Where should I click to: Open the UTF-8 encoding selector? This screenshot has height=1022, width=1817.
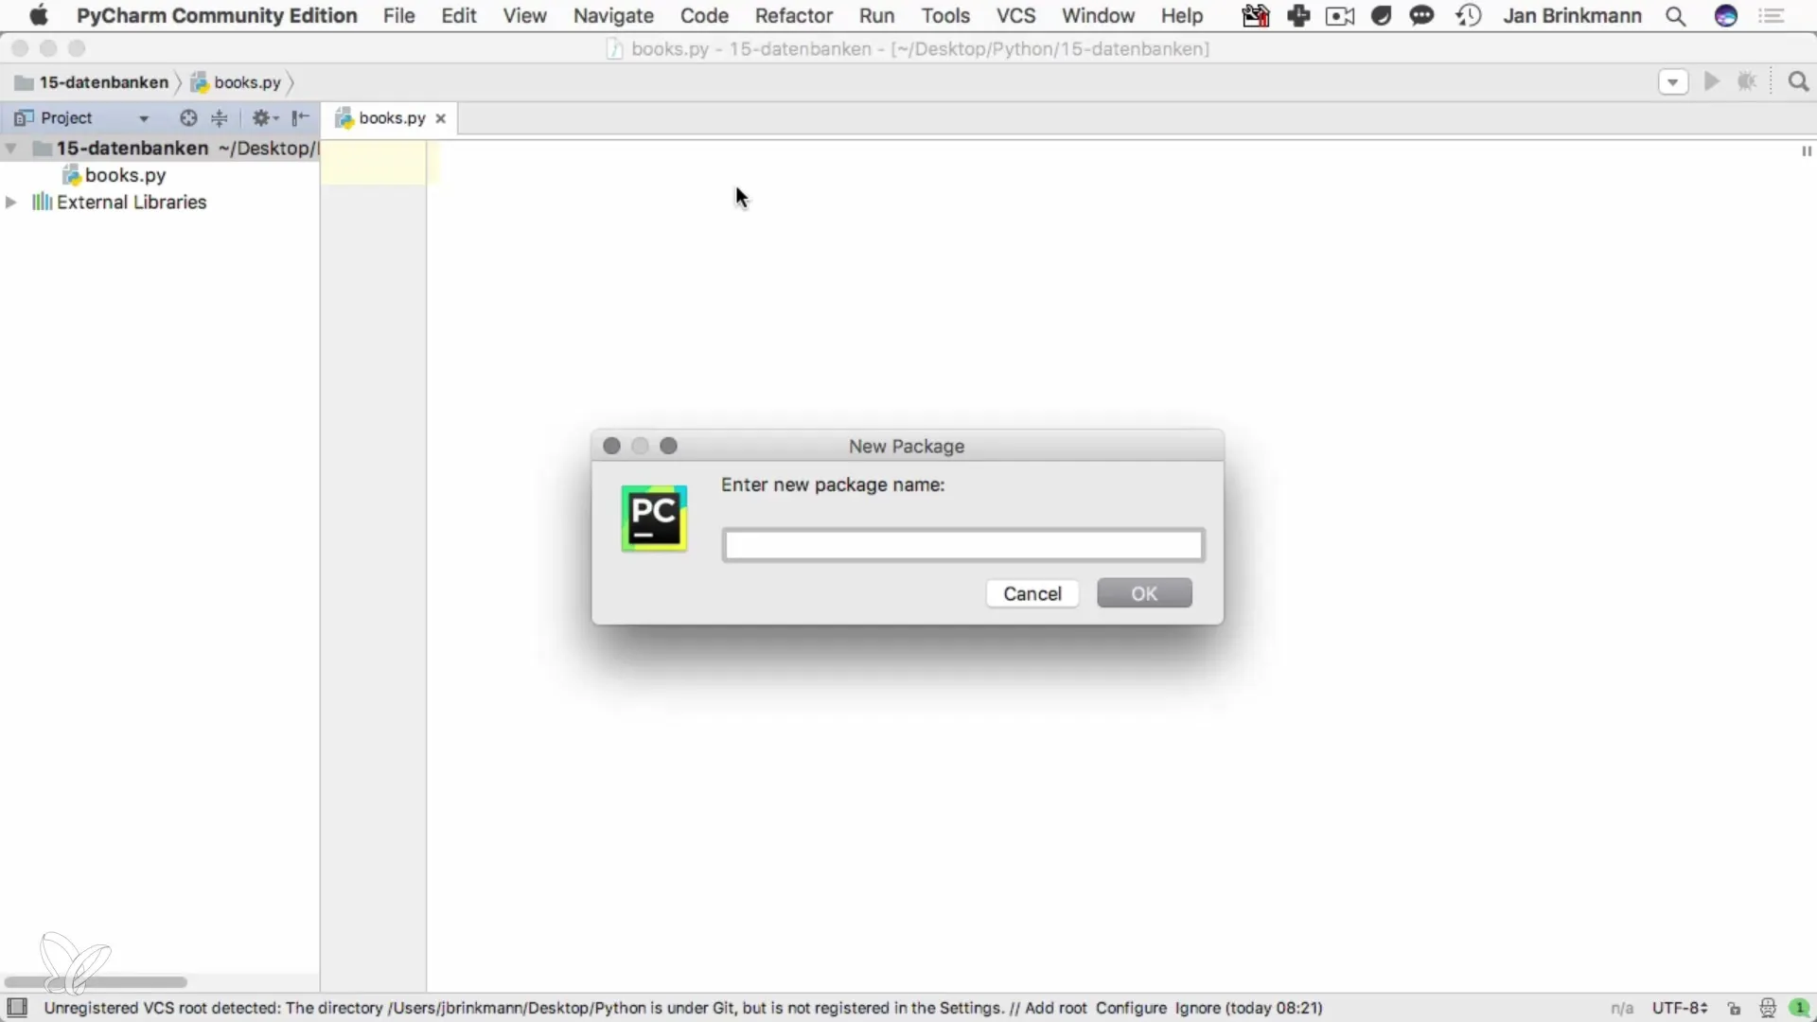click(1679, 1009)
